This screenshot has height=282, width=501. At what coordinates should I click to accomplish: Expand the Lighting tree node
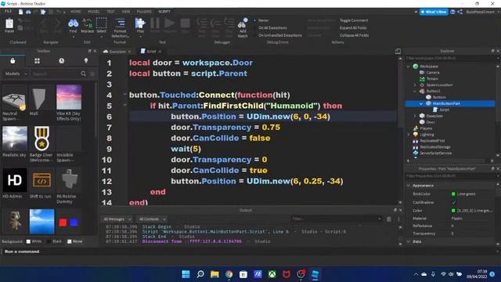pyautogui.click(x=409, y=135)
